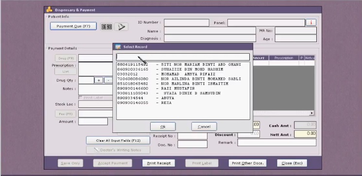Click the Age field
The image size is (362, 176).
(296, 38)
